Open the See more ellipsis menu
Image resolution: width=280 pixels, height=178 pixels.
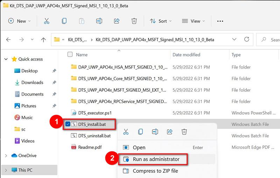[220, 21]
